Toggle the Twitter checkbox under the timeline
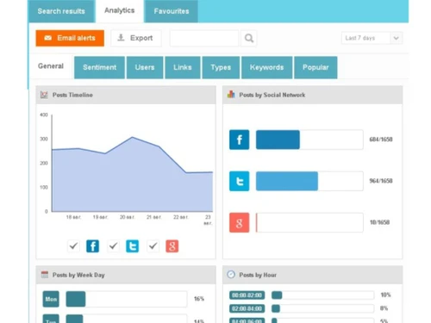Viewport: 431px width, 323px height. point(113,246)
